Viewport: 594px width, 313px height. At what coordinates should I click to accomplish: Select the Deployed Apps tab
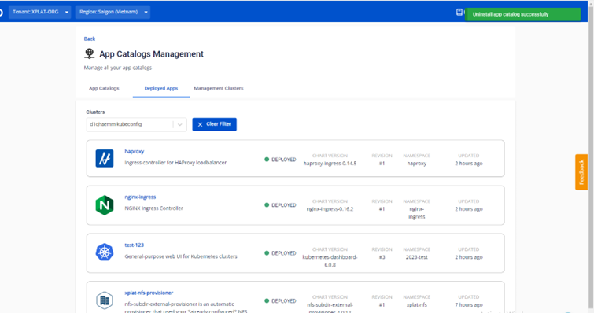tap(161, 88)
